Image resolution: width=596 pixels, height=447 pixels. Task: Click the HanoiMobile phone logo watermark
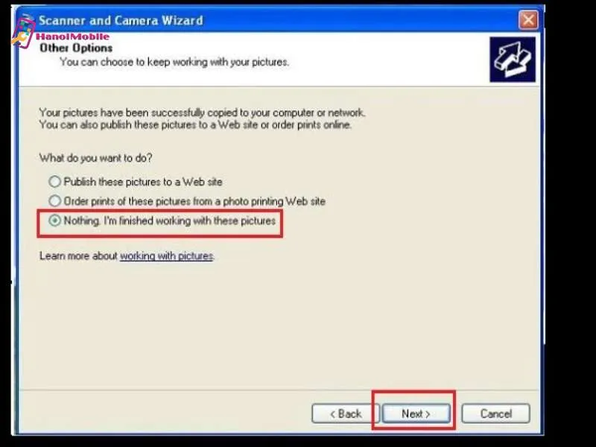[23, 34]
